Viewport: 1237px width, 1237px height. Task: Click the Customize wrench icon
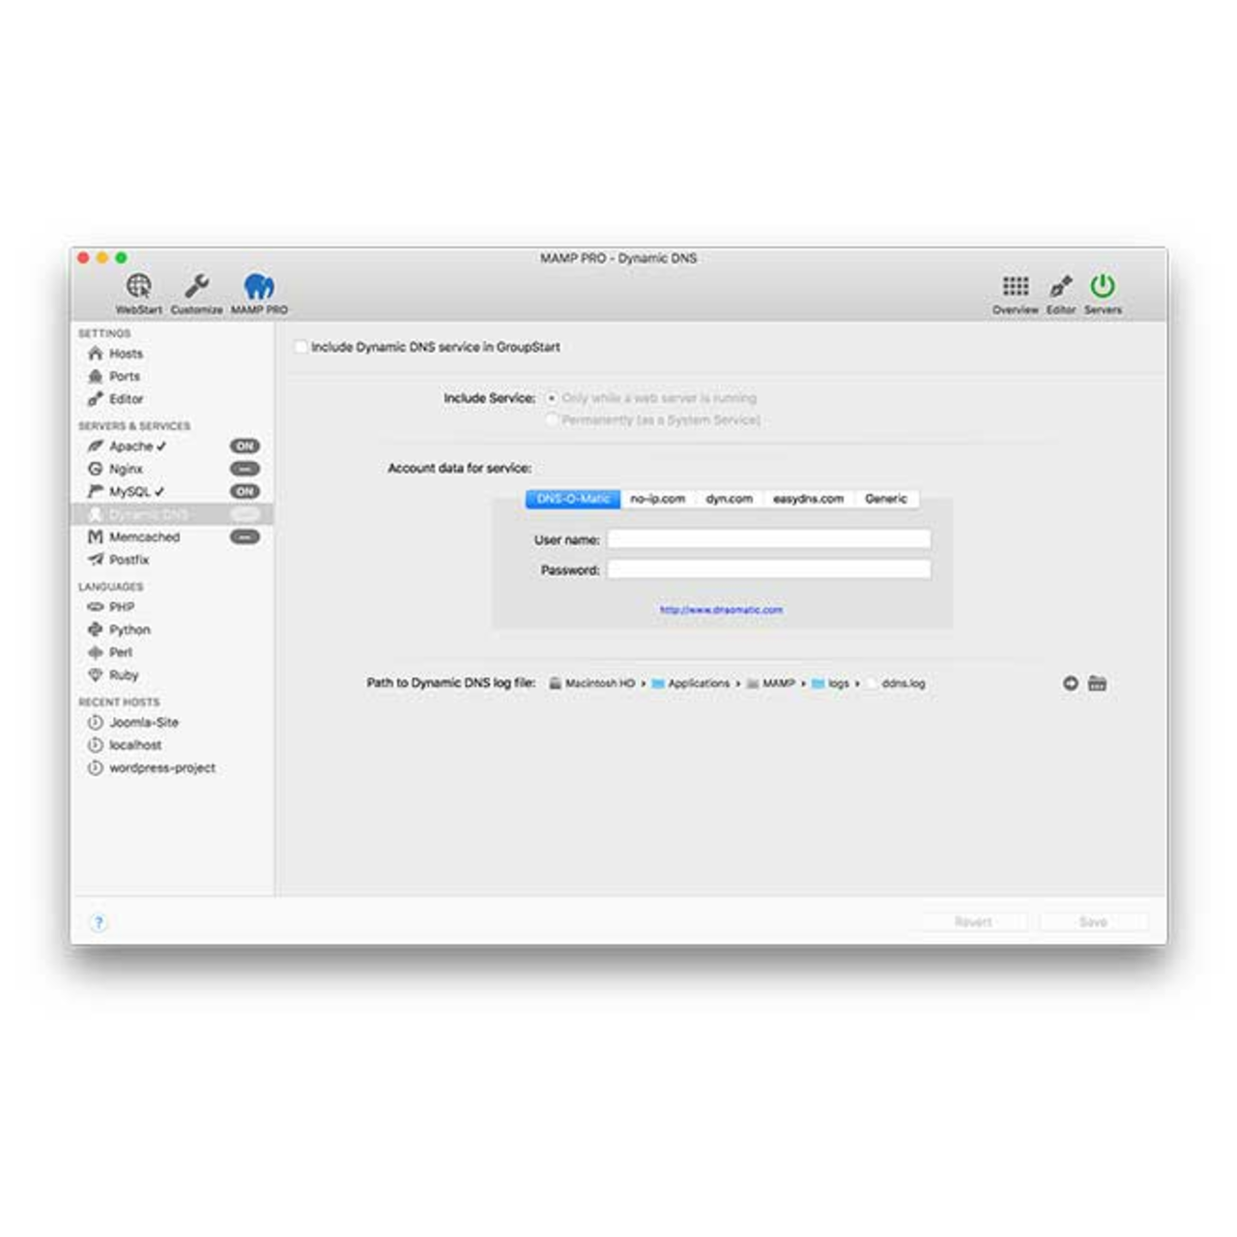[x=196, y=293]
